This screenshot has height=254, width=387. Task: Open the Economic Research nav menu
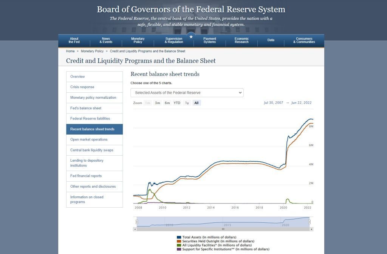(241, 40)
